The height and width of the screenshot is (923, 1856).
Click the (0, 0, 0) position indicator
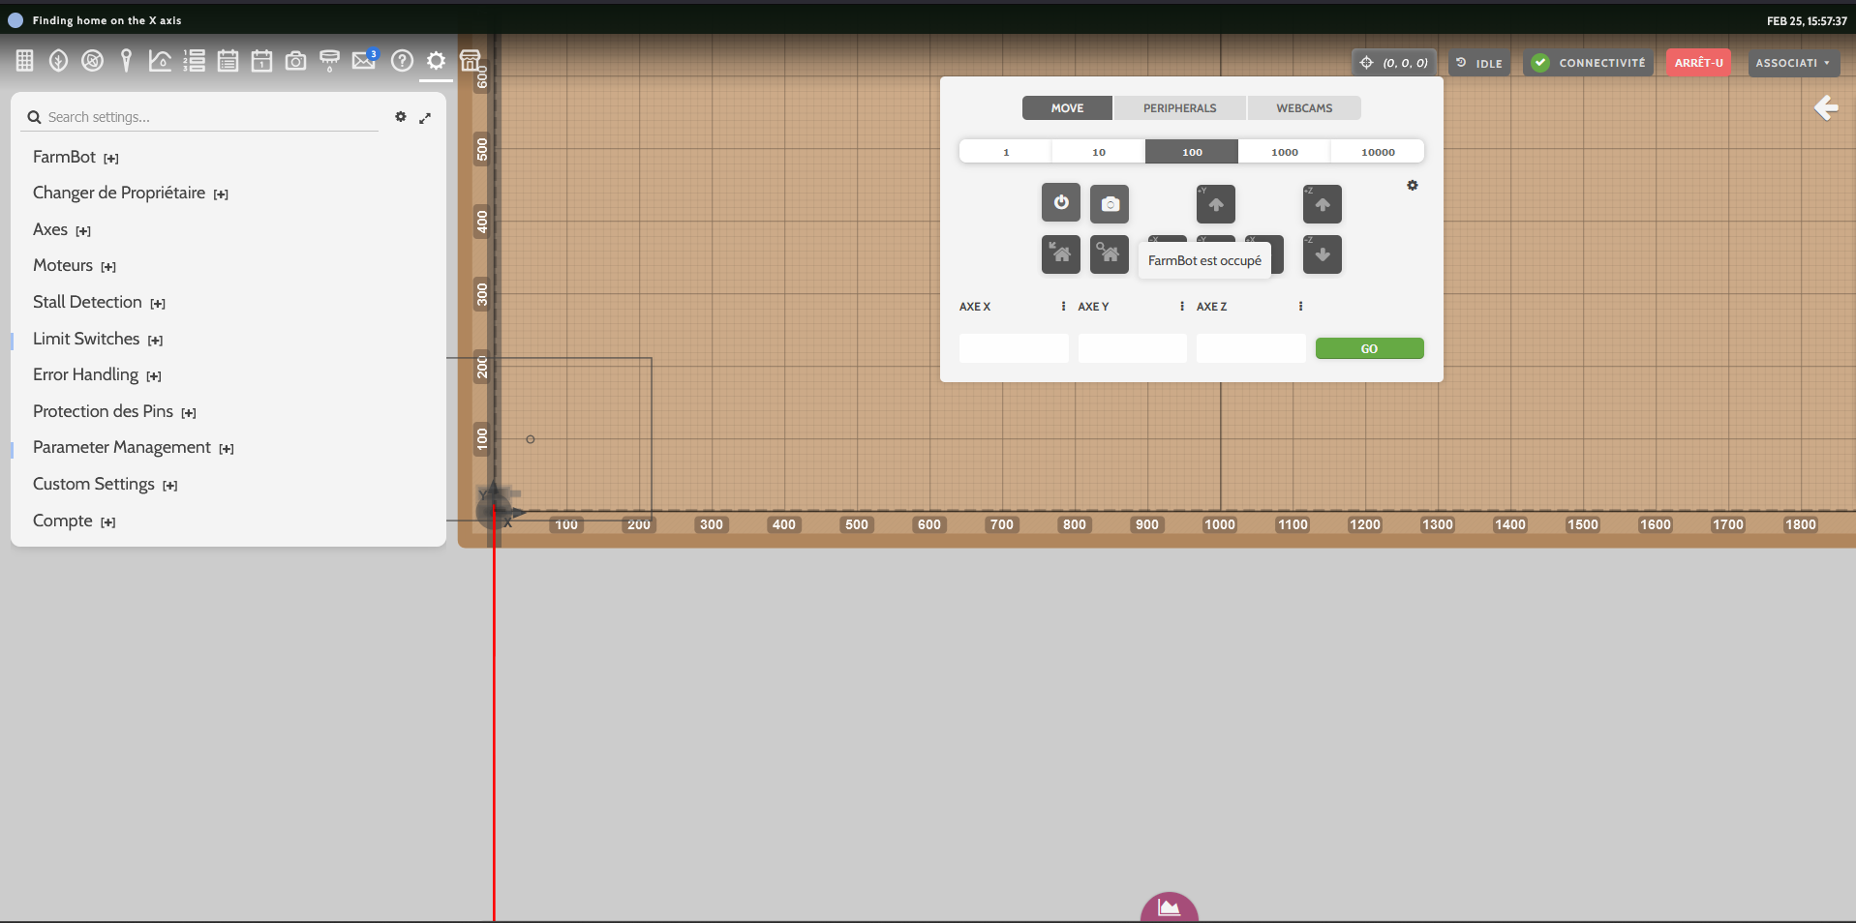(1394, 63)
